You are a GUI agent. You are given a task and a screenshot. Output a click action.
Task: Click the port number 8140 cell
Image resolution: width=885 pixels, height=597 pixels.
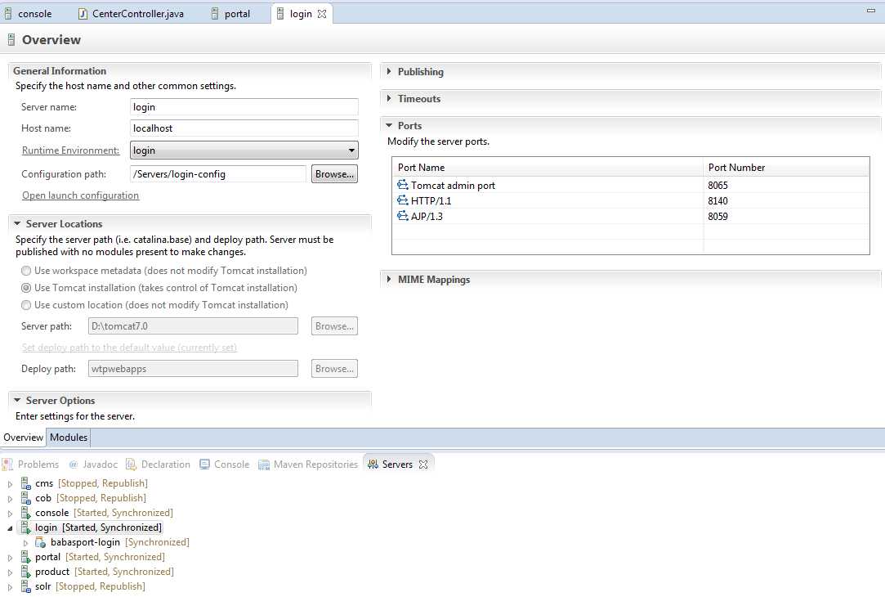point(718,200)
